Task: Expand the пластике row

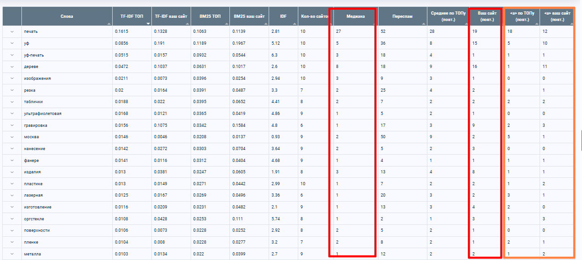Action: click(x=12, y=184)
